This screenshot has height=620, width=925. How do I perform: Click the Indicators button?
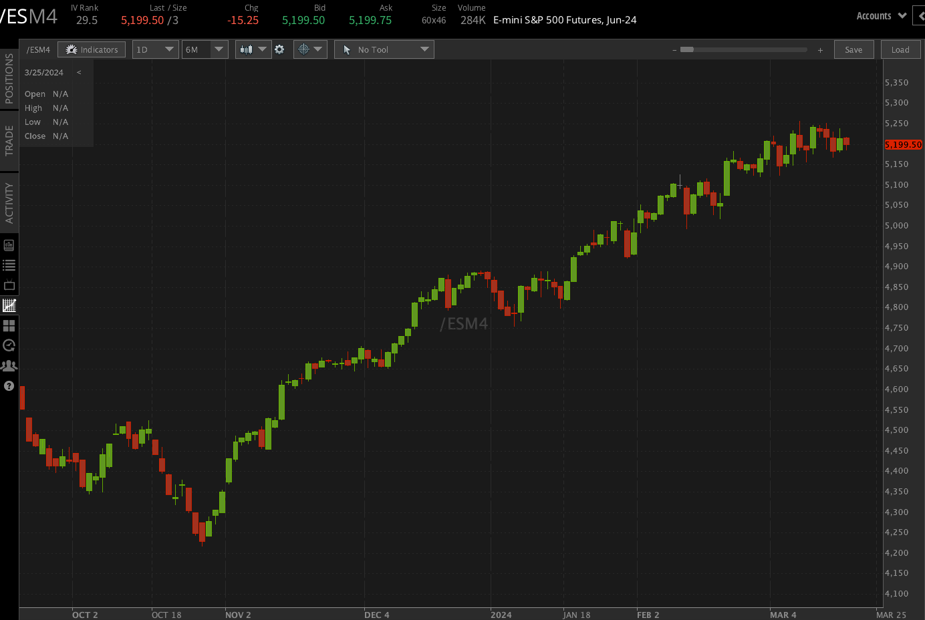[x=92, y=49]
